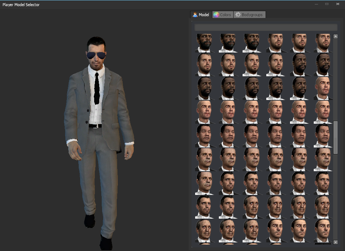
Task: Maximize the Player Model Selector window
Action: [327, 4]
